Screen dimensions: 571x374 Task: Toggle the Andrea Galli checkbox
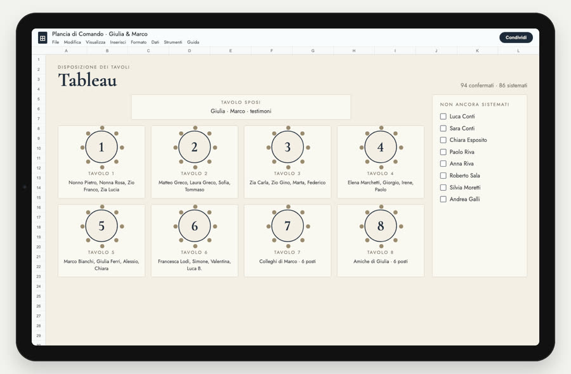443,200
